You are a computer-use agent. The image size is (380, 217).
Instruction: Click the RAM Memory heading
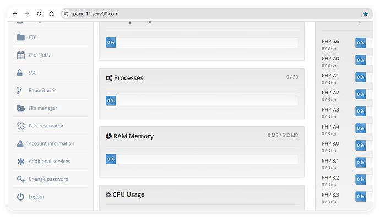coord(133,136)
